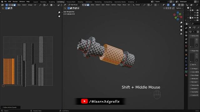The height and width of the screenshot is (112, 200).
Task: Switch to the Sculpting workspace tab
Action: [52, 2]
